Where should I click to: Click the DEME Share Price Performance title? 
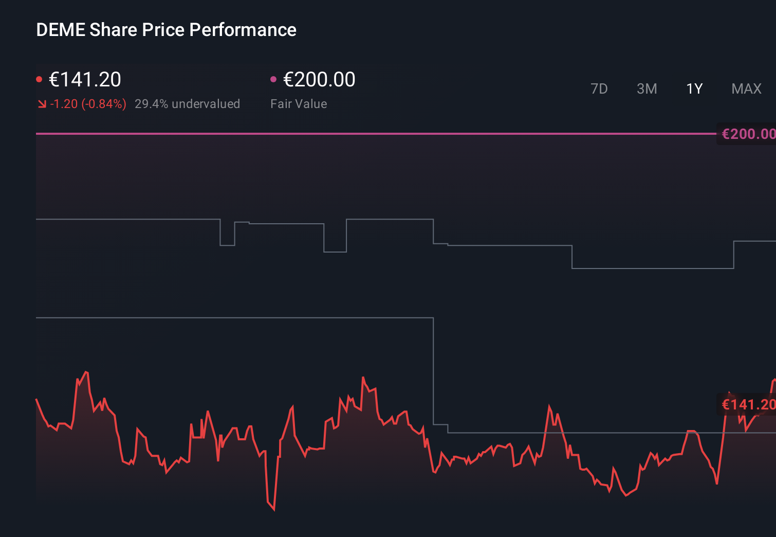(165, 30)
